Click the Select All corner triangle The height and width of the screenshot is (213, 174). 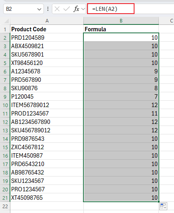(6, 21)
